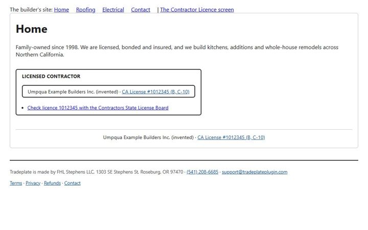Click Contact in the bottom footer links
This screenshot has height=230, width=368.
click(x=73, y=183)
